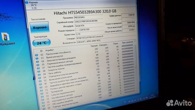Viewport: 195px width, 110px height.
Task: Click the SMART list scrollbar down arrow
Action: (137, 90)
